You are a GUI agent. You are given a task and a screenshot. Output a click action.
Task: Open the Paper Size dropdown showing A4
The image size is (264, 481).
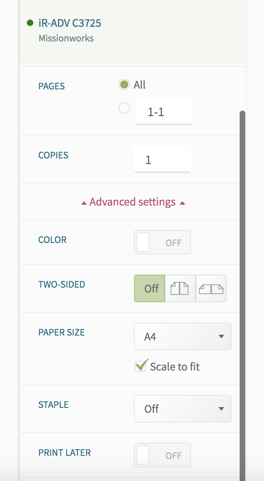pos(183,336)
